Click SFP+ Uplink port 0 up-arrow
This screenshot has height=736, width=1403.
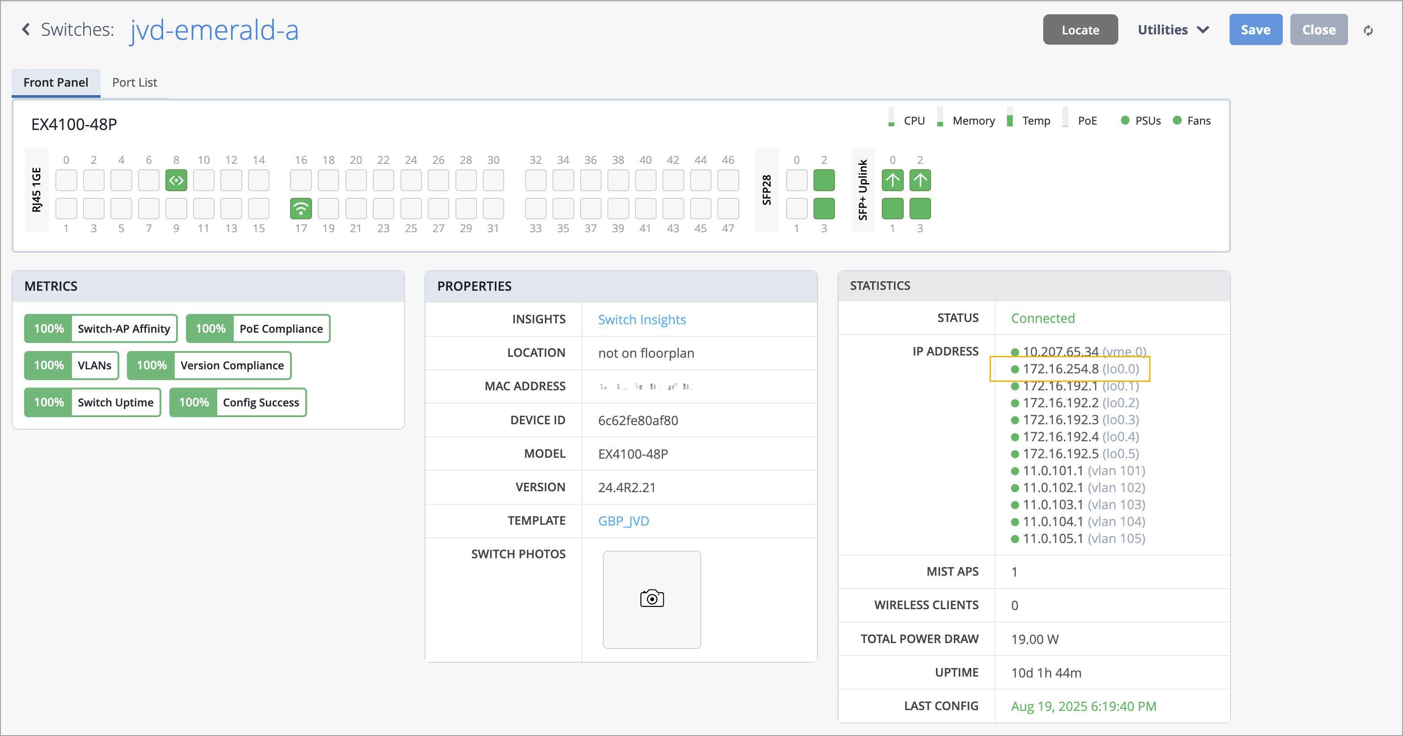point(892,180)
